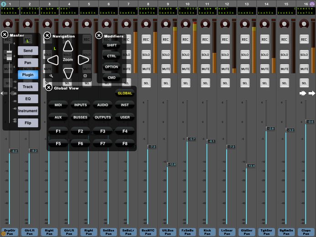Switch to Plugin mode in Master panel
This screenshot has width=316, height=237.
click(28, 75)
